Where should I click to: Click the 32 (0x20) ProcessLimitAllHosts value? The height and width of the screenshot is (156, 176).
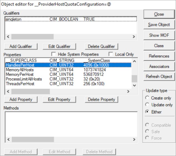92,79
